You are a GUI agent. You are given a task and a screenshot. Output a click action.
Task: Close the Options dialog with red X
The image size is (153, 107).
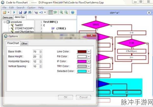92,35
